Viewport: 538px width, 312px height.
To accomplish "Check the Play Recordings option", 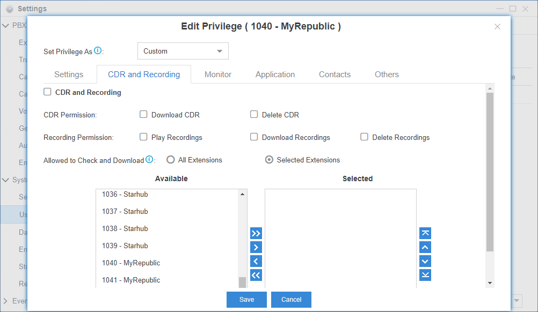I will 143,137.
